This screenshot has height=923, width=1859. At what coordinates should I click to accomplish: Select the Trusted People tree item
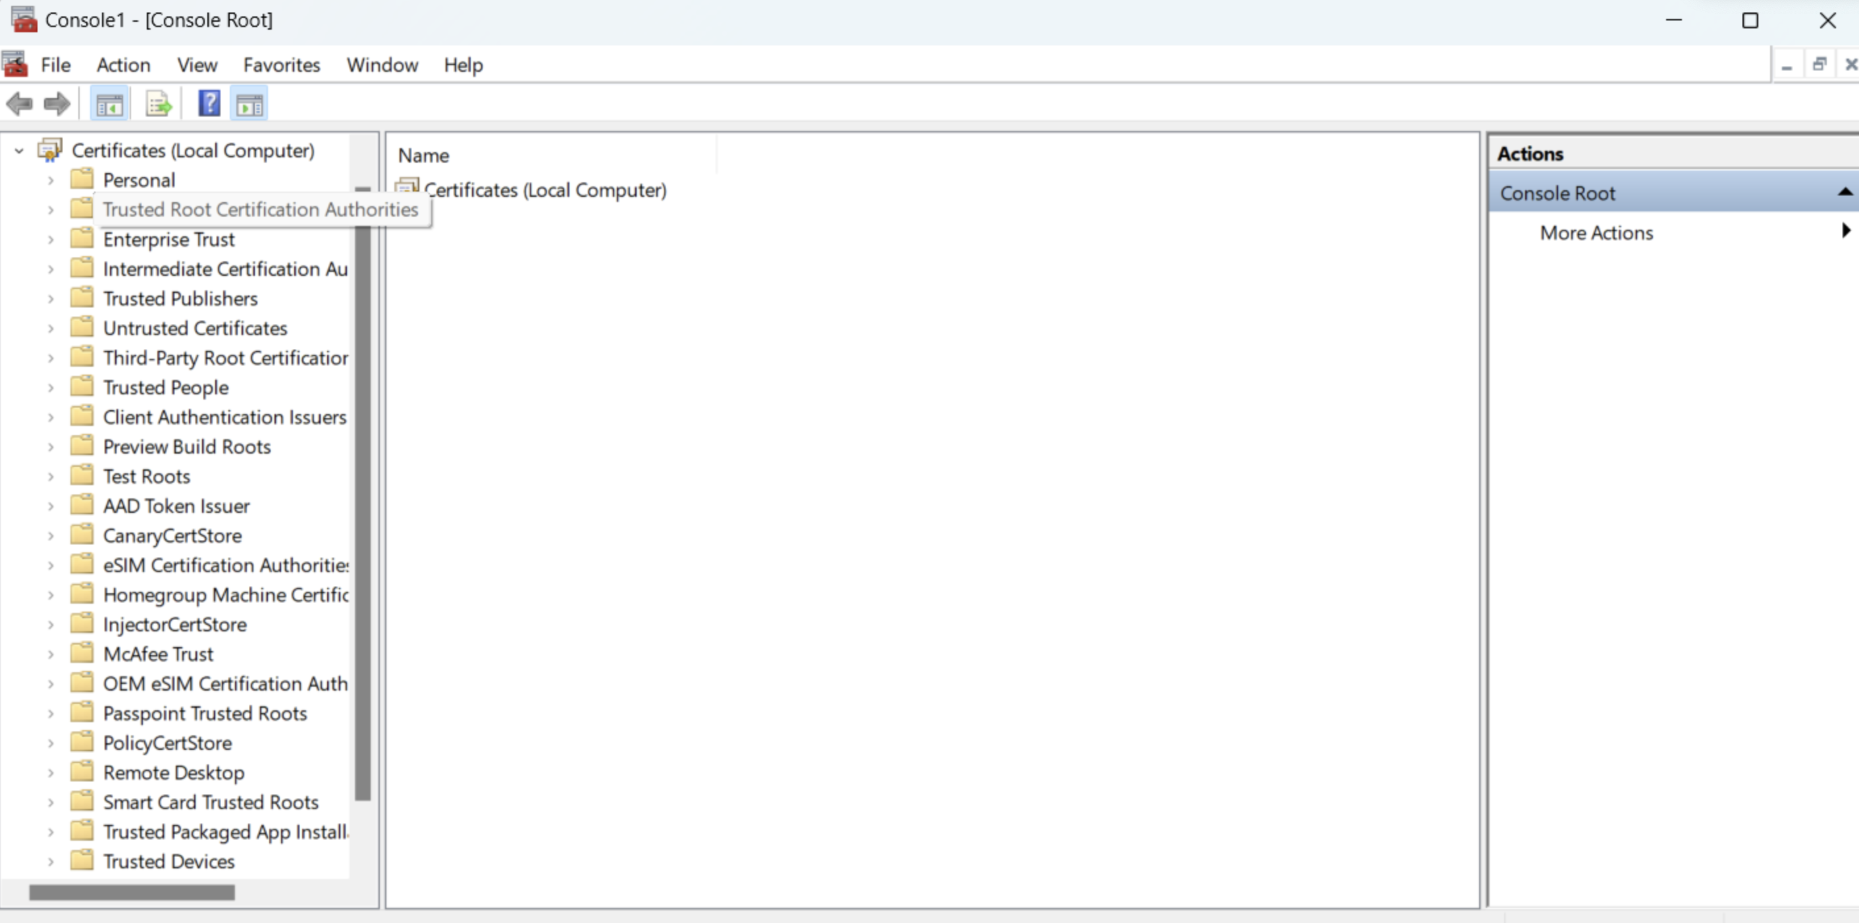point(165,388)
